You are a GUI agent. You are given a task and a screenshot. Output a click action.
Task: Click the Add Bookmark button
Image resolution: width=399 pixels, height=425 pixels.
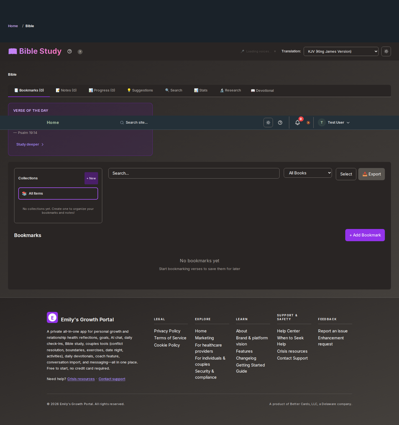(x=365, y=235)
